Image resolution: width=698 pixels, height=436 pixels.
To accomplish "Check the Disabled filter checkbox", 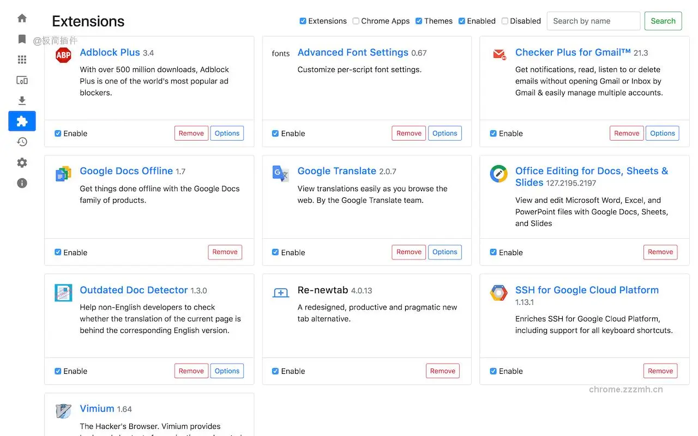I will pyautogui.click(x=505, y=21).
